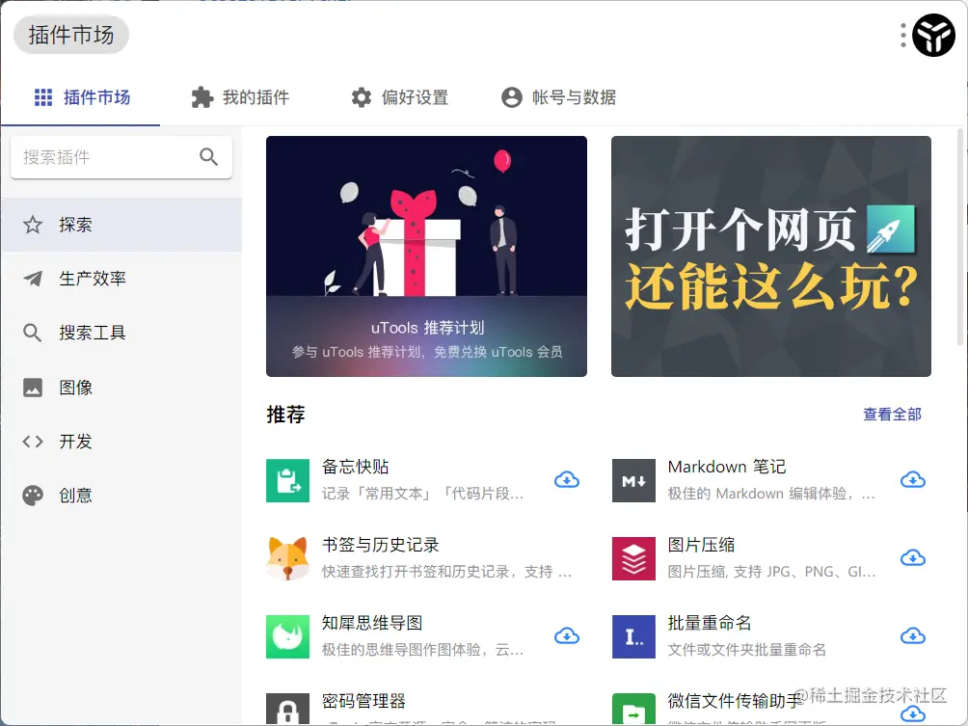This screenshot has height=726, width=968.
Task: Open 图片压缩 plugin title
Action: tap(701, 545)
